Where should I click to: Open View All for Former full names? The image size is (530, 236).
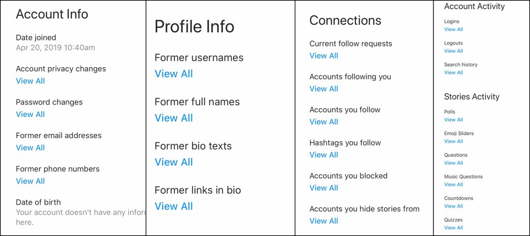tap(173, 118)
